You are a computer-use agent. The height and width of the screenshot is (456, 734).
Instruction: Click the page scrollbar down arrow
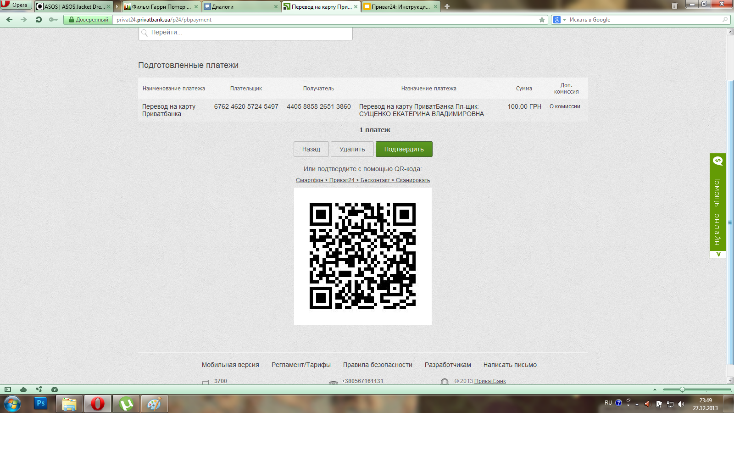click(x=730, y=380)
